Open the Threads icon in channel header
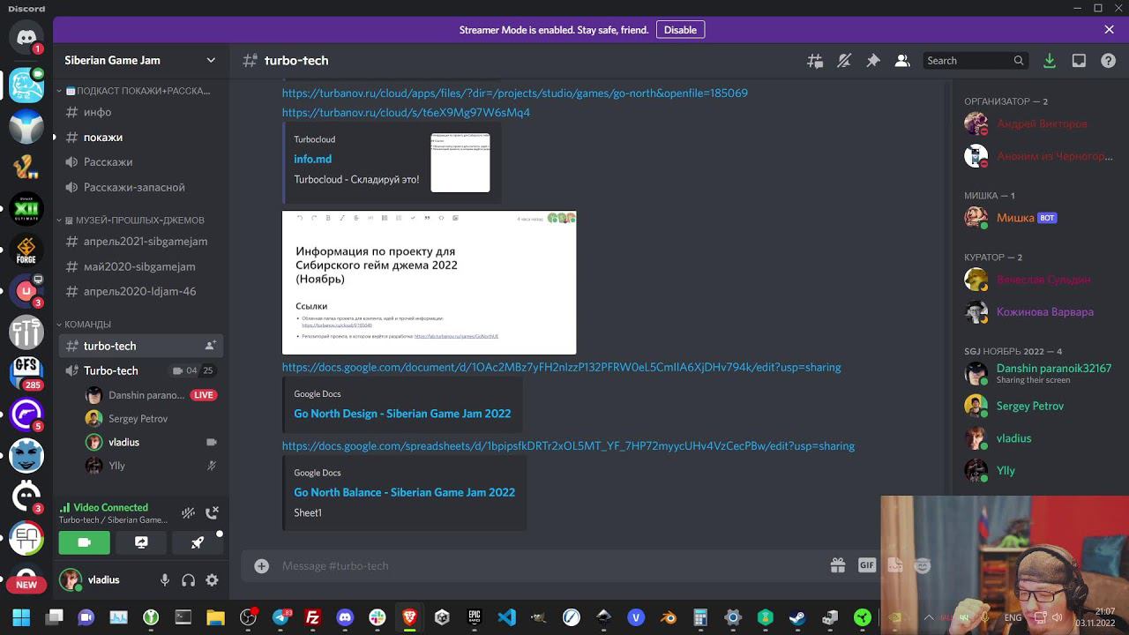 815,61
